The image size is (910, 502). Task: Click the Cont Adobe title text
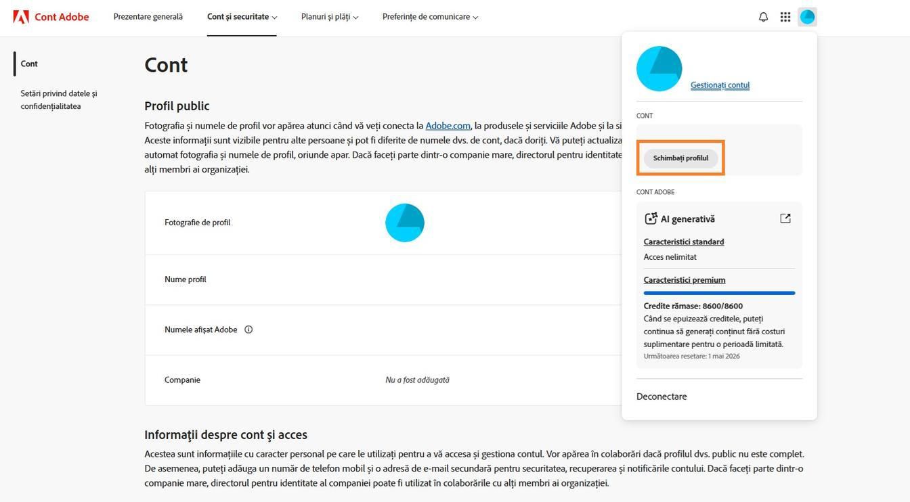tap(62, 17)
